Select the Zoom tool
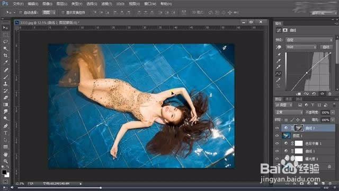The height and width of the screenshot is (191, 339). point(6,161)
